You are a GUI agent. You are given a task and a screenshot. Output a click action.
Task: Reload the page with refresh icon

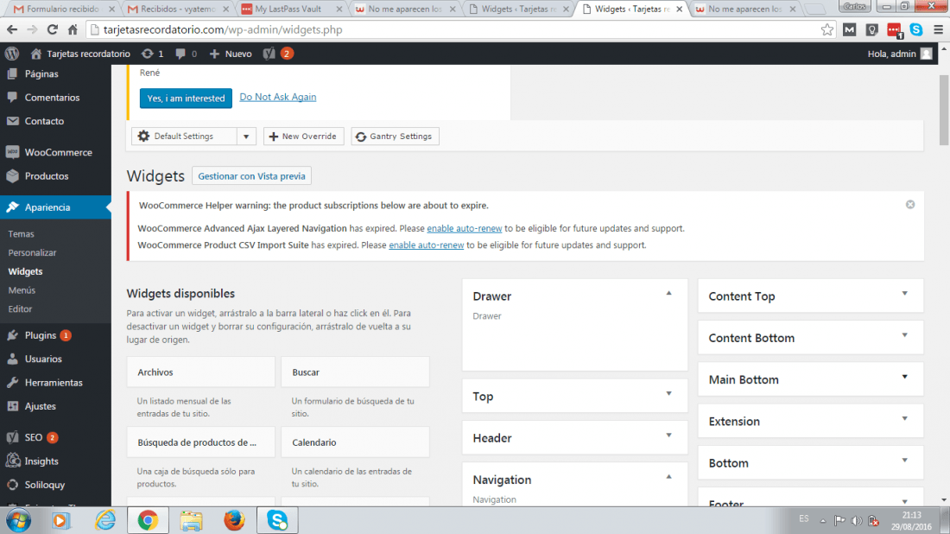52,29
